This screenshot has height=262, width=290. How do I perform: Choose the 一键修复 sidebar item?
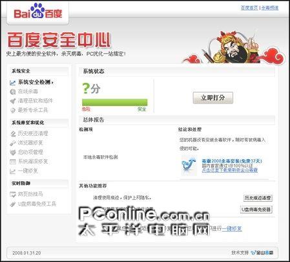28,171
